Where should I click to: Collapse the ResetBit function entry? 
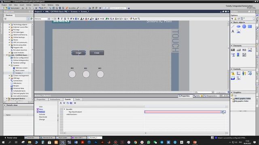64,109
